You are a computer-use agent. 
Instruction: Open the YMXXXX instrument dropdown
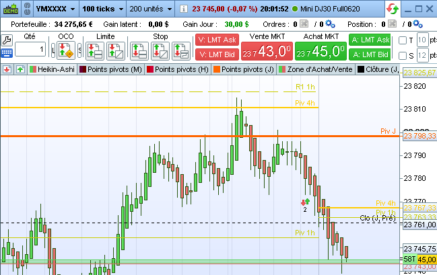pyautogui.click(x=56, y=9)
